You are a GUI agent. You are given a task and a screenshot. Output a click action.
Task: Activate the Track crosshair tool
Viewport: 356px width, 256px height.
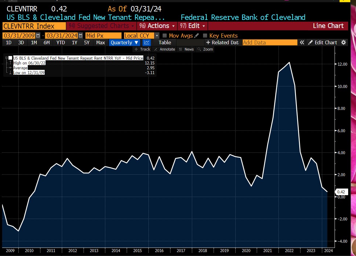pos(142,49)
